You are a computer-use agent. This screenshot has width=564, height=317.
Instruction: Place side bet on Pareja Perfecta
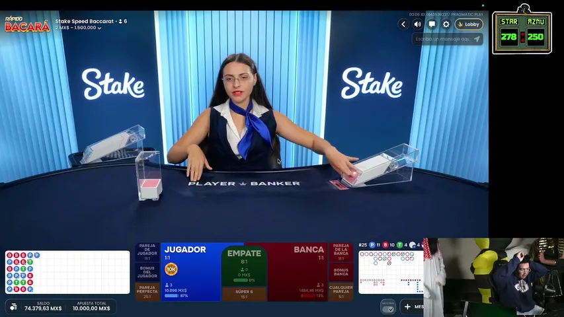click(x=147, y=292)
